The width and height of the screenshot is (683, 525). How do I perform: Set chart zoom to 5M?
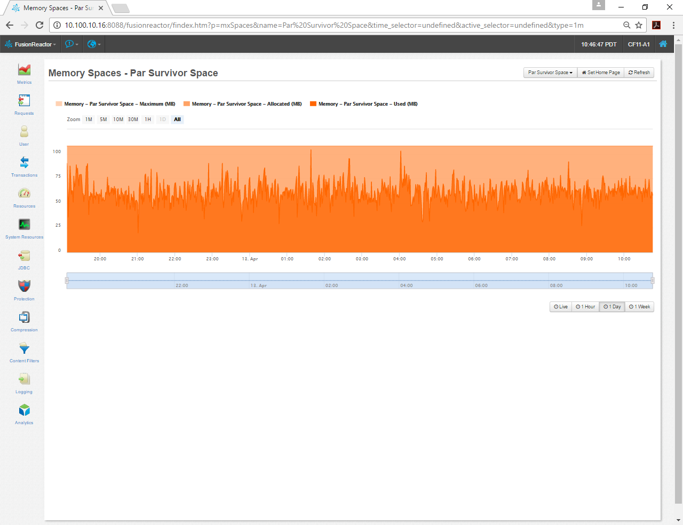pyautogui.click(x=104, y=120)
